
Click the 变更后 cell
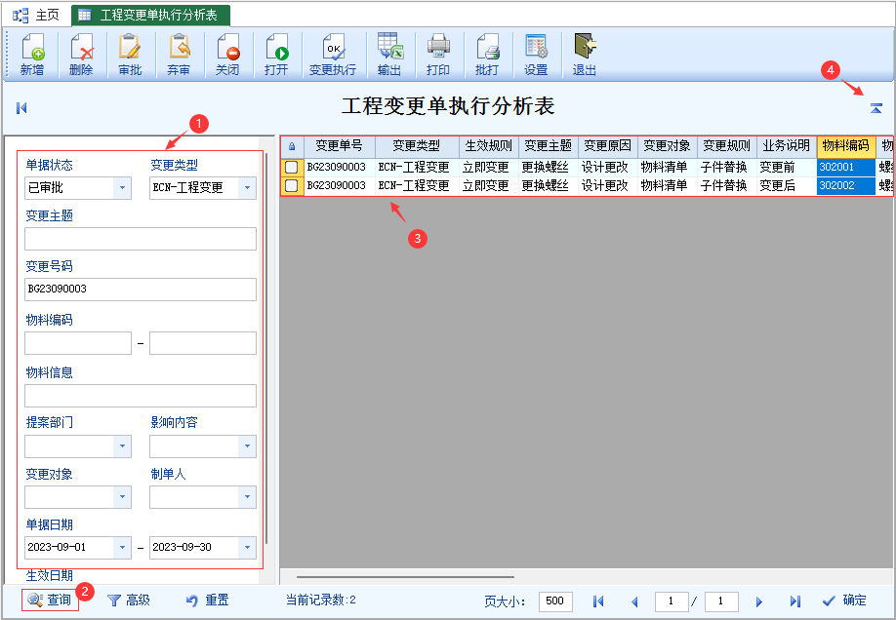point(787,185)
